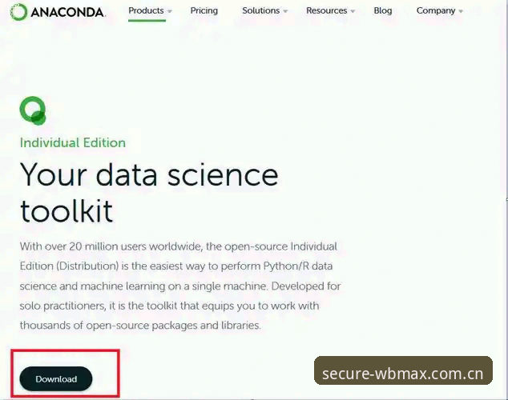508x400 pixels.
Task: Open the Products menu
Action: (x=146, y=10)
